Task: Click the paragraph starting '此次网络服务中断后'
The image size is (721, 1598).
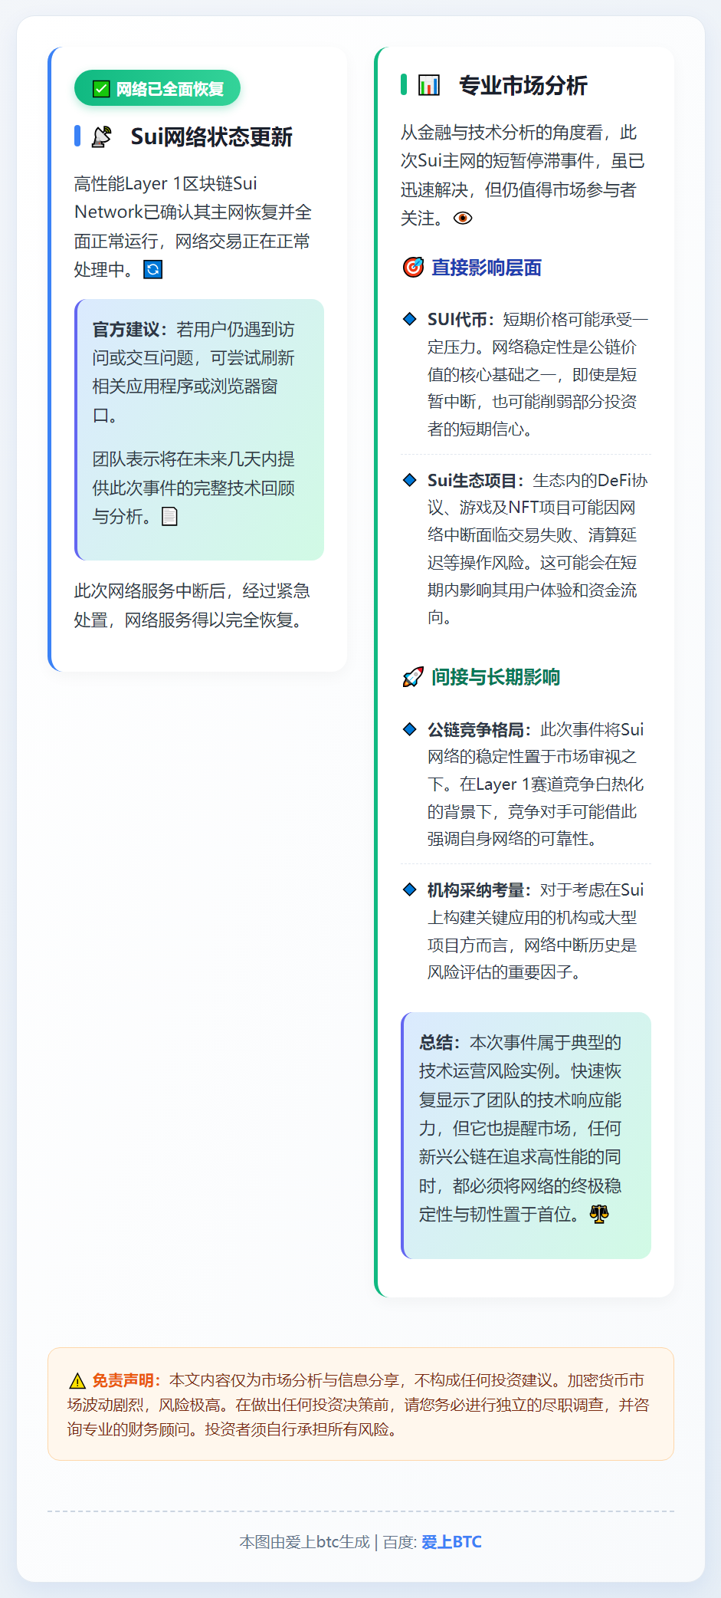Action: [193, 605]
